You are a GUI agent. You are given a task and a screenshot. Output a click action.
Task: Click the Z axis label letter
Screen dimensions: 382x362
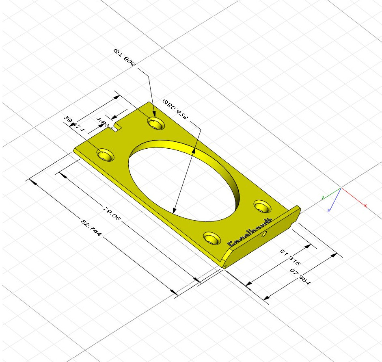click(x=328, y=210)
